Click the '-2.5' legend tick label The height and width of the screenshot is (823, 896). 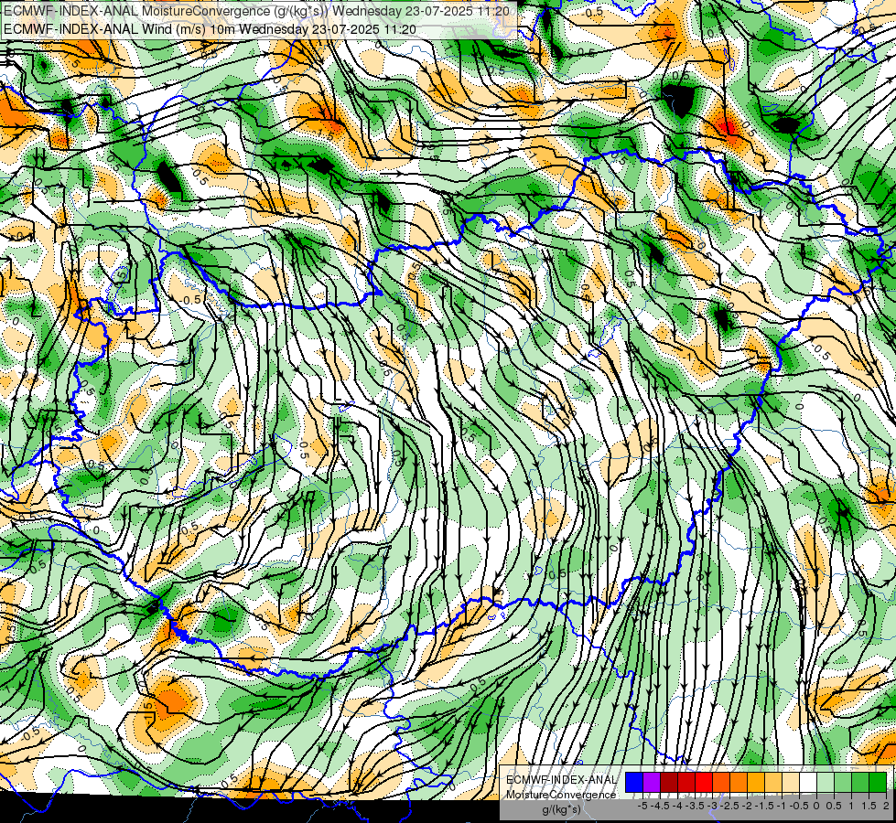[x=729, y=806]
